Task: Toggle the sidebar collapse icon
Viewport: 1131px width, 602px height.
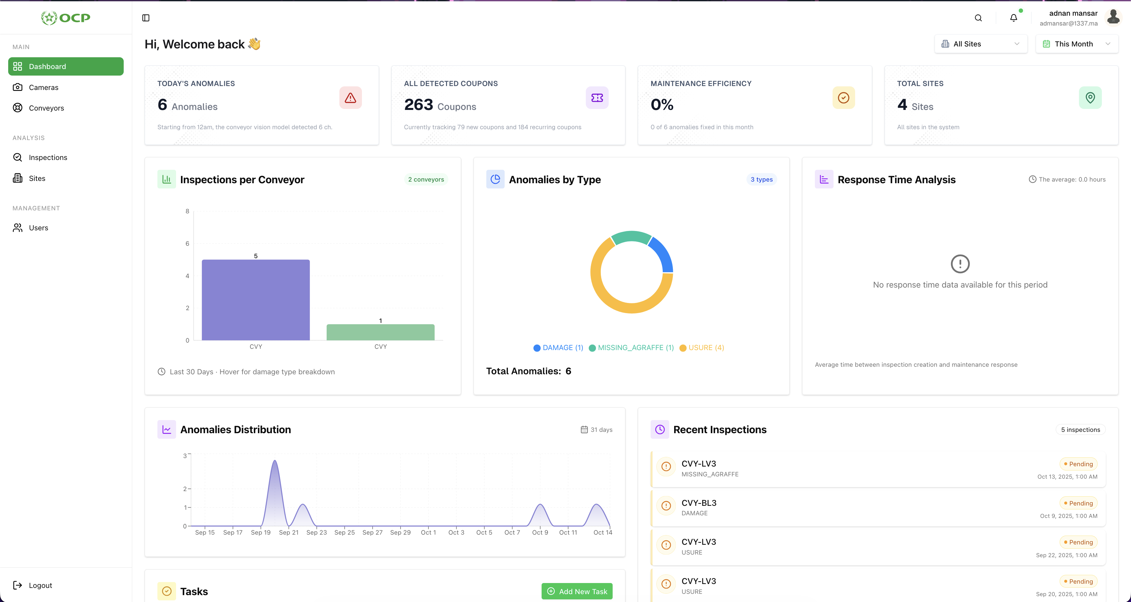Action: pyautogui.click(x=146, y=18)
